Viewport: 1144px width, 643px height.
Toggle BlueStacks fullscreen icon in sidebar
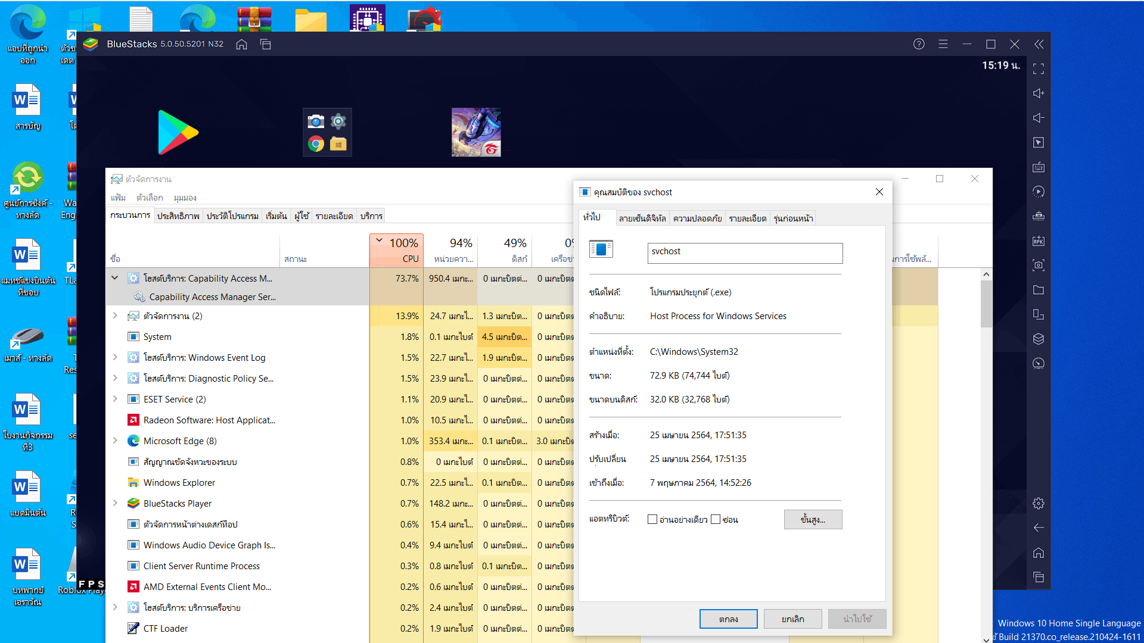tap(1039, 69)
